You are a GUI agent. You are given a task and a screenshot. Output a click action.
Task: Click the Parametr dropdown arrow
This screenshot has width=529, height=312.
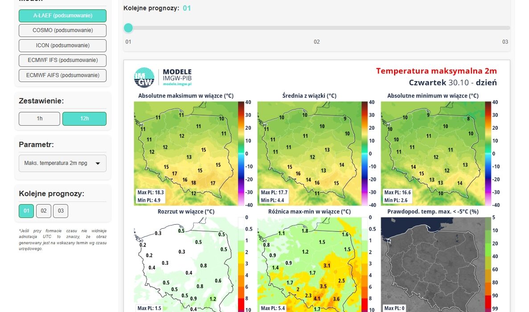tap(98, 164)
